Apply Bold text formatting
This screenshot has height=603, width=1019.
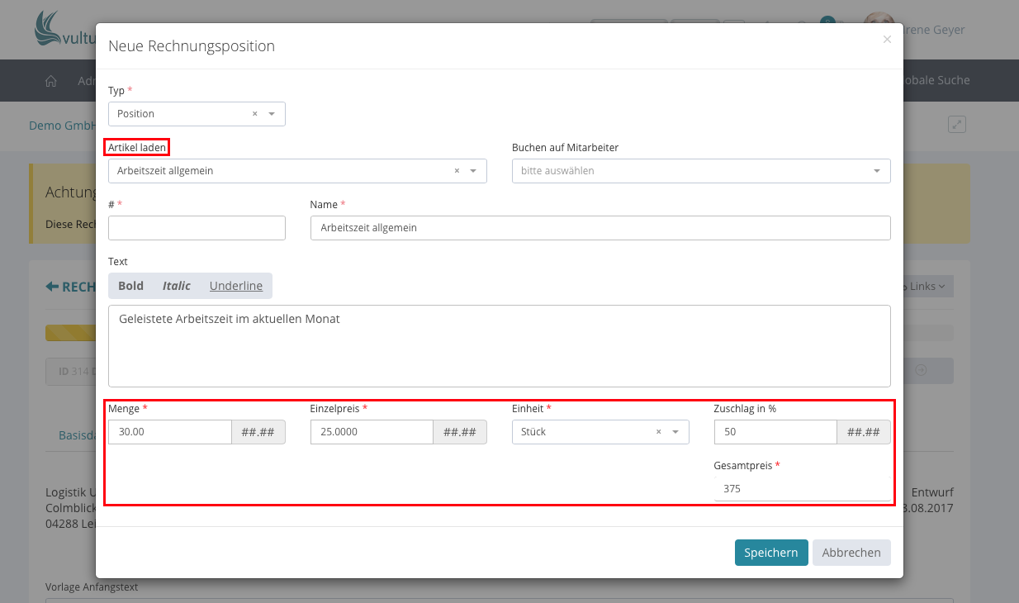[130, 286]
